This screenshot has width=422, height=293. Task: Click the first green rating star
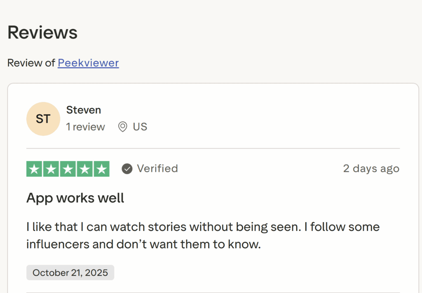point(35,169)
